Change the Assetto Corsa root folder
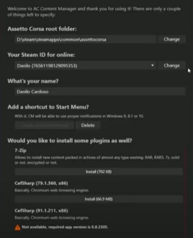This screenshot has height=238, width=193. [172, 39]
